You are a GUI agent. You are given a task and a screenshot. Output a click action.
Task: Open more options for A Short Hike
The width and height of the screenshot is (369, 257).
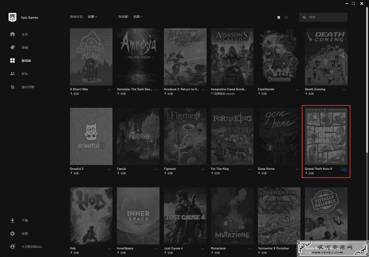click(x=109, y=90)
